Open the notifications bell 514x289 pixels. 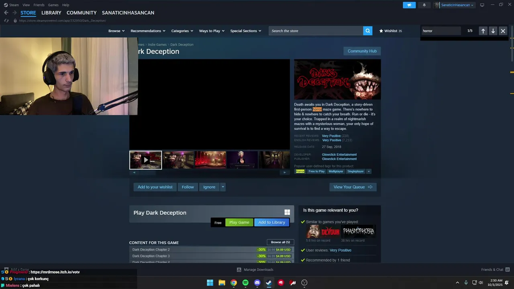[424, 5]
